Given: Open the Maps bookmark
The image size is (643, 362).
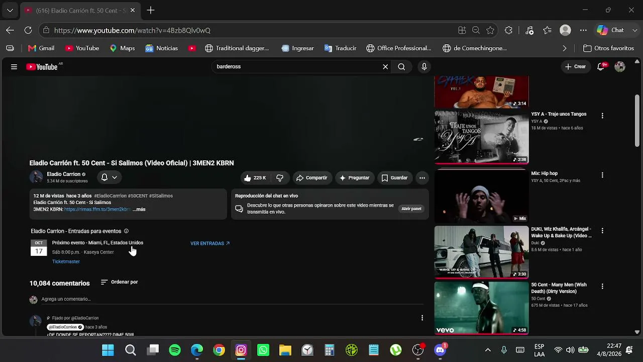Looking at the screenshot, I should pyautogui.click(x=122, y=48).
